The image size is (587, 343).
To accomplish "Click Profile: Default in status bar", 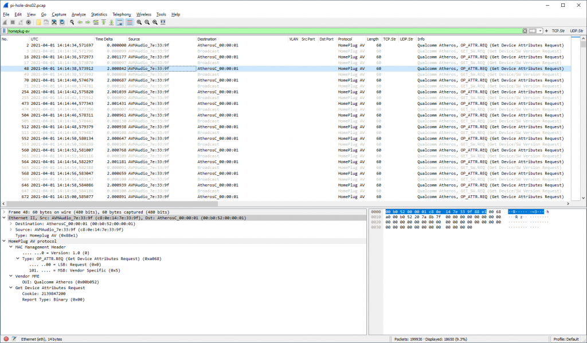I will (566, 339).
